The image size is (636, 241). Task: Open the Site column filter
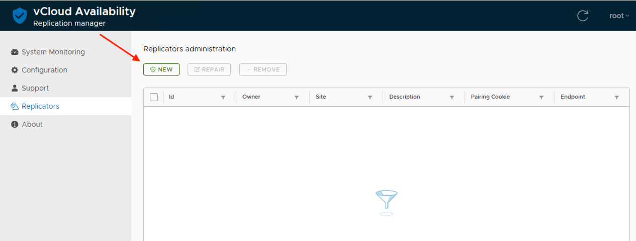[370, 98]
